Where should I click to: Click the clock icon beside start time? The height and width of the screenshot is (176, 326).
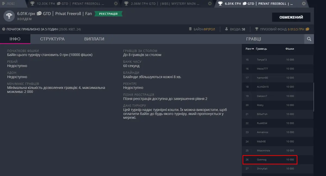click(4, 29)
